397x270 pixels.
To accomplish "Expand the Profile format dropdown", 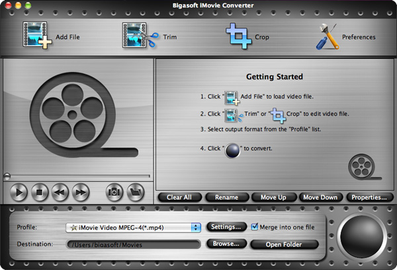I will [195, 227].
